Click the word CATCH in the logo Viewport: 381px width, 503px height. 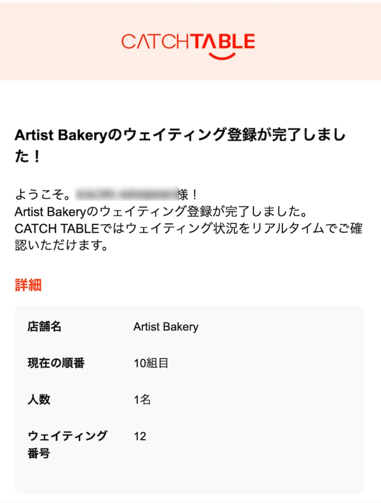pos(155,42)
